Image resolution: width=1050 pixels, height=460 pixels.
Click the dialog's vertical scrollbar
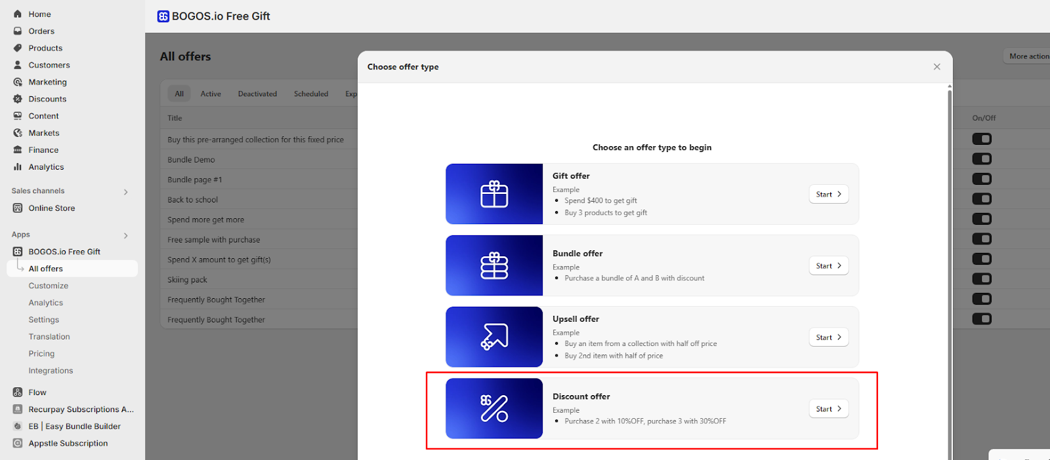949,262
